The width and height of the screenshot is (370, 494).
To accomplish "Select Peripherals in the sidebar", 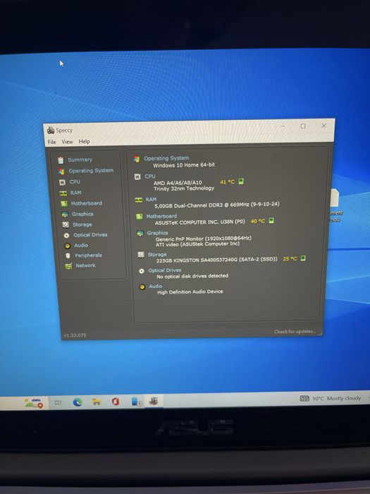I will 88,255.
